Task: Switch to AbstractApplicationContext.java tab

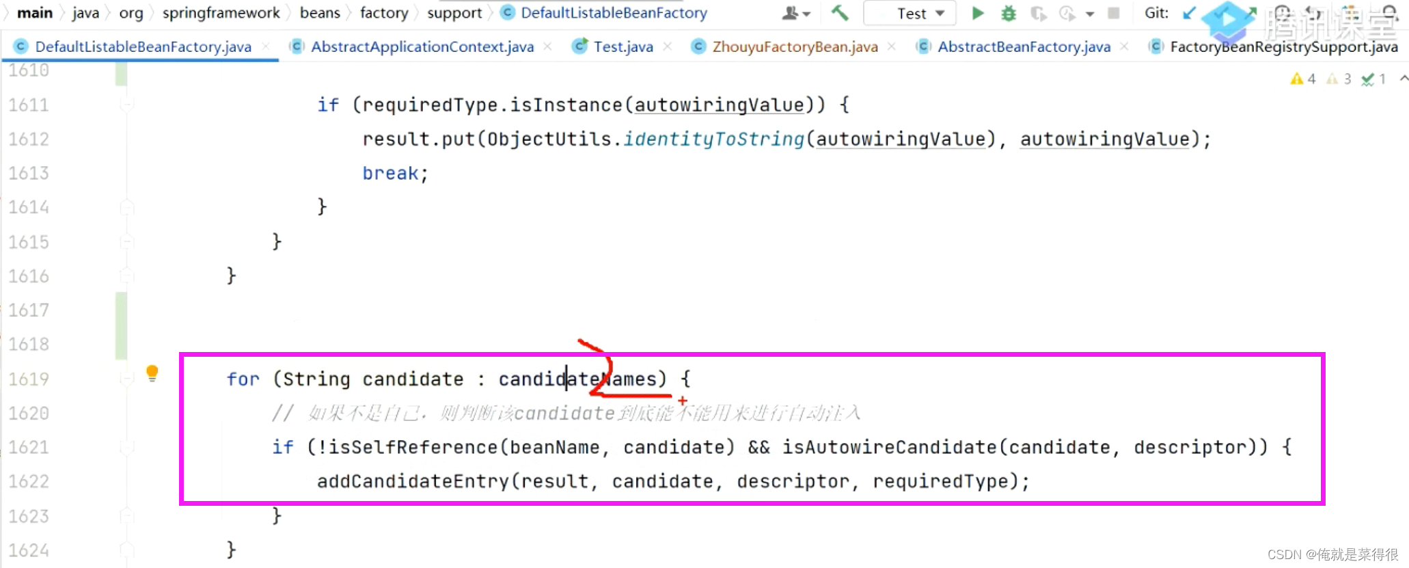Action: [x=422, y=46]
